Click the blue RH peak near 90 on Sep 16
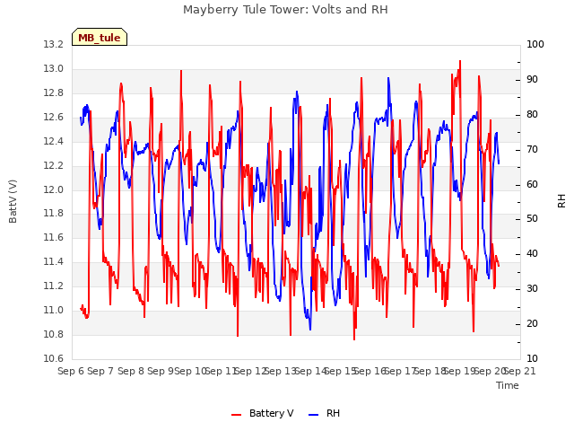Screen dimensions: 574x431 click(x=388, y=79)
